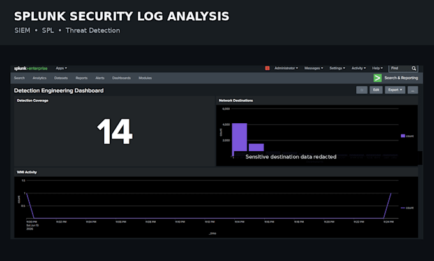Click the WMI Activity panel title

point(27,172)
